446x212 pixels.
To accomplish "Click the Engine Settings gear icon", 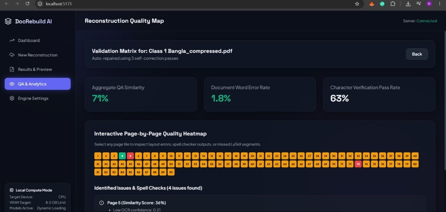I will tap(12, 98).
